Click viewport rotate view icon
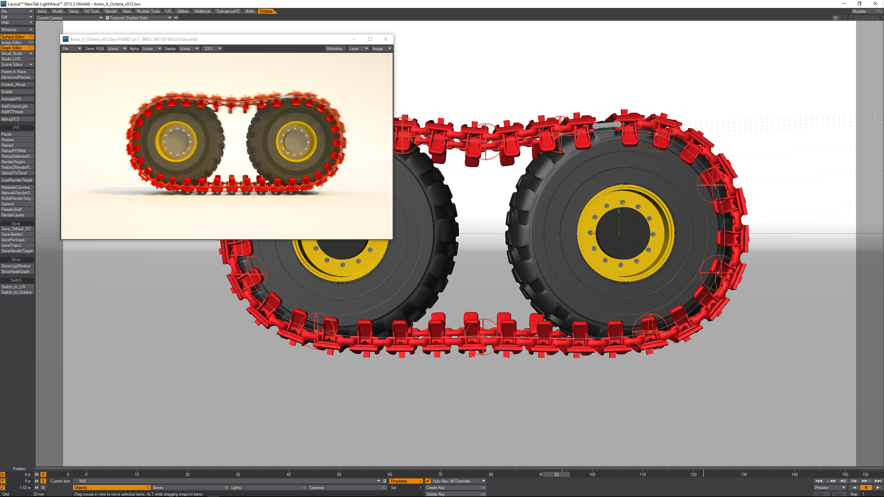 (x=866, y=18)
